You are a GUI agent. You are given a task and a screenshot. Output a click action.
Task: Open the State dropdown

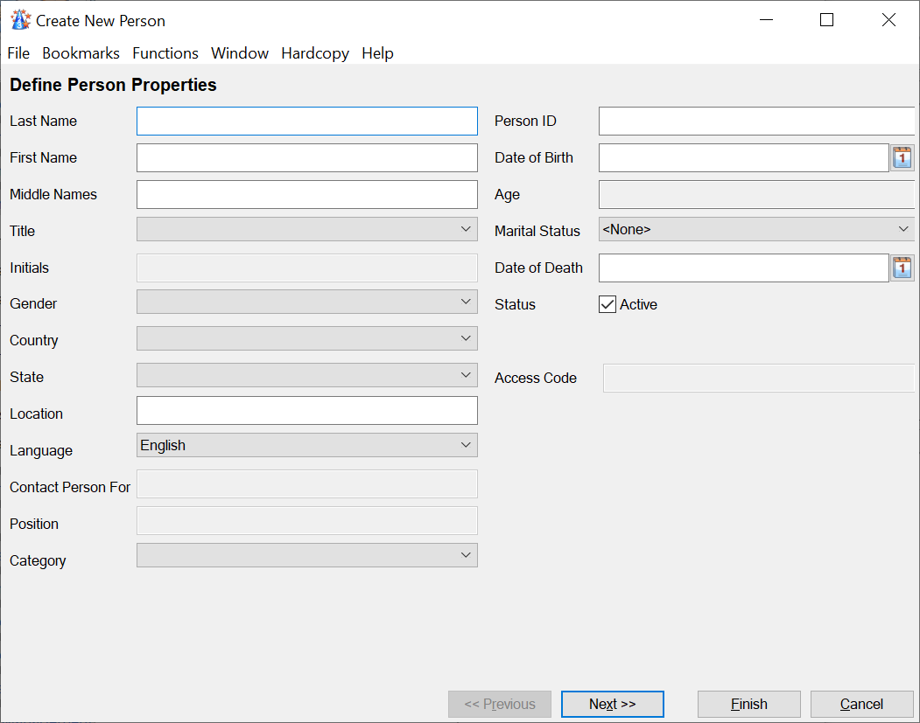pyautogui.click(x=306, y=376)
